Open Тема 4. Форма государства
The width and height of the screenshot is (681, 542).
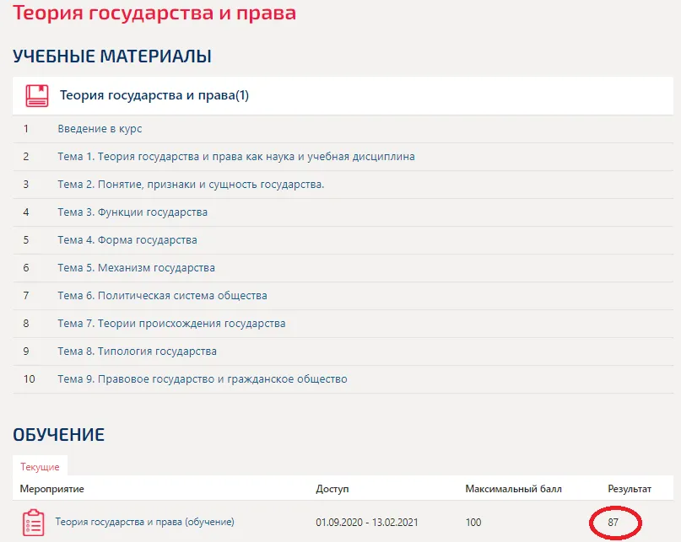point(127,240)
